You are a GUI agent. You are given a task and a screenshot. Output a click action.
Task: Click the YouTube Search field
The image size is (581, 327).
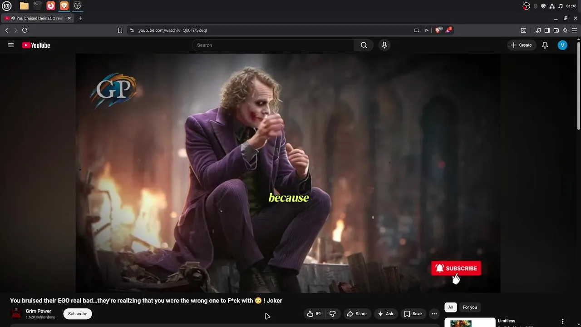273,45
